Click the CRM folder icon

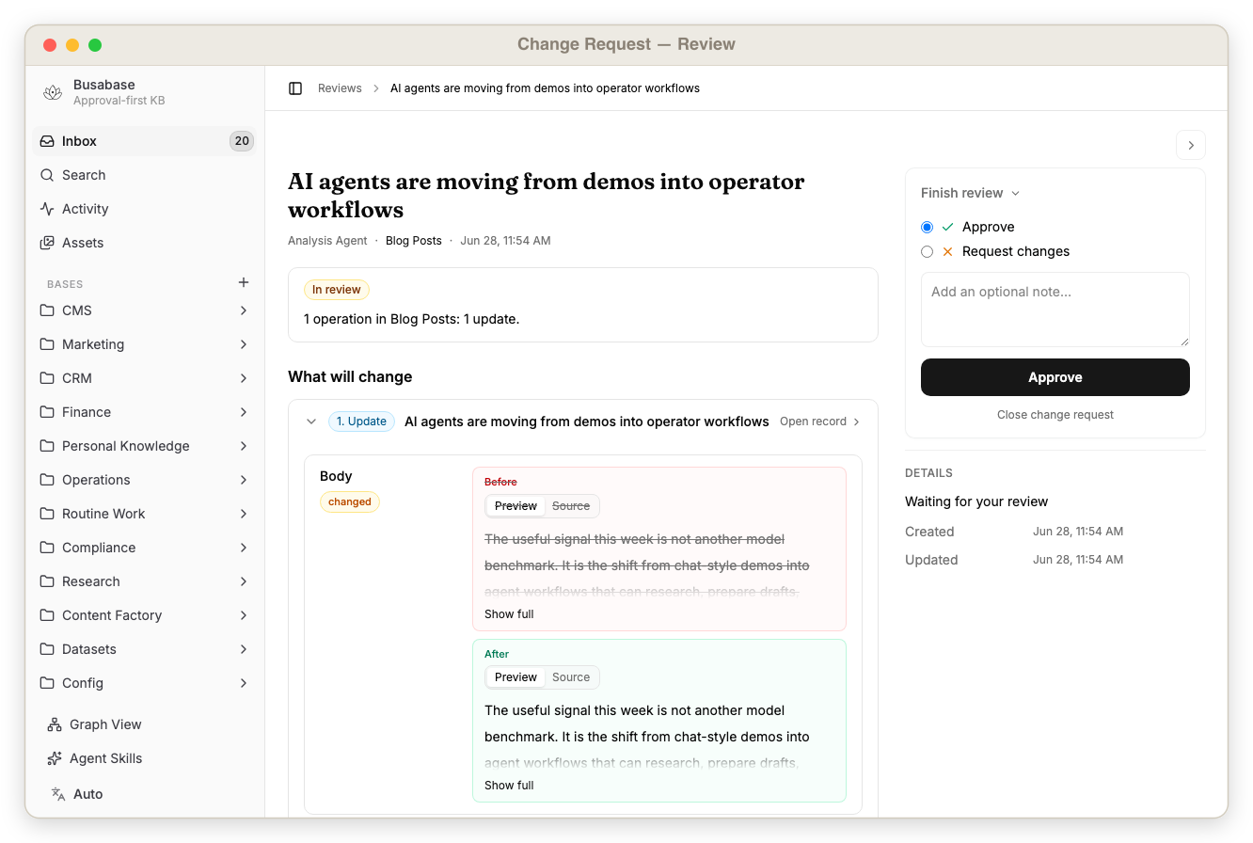47,378
